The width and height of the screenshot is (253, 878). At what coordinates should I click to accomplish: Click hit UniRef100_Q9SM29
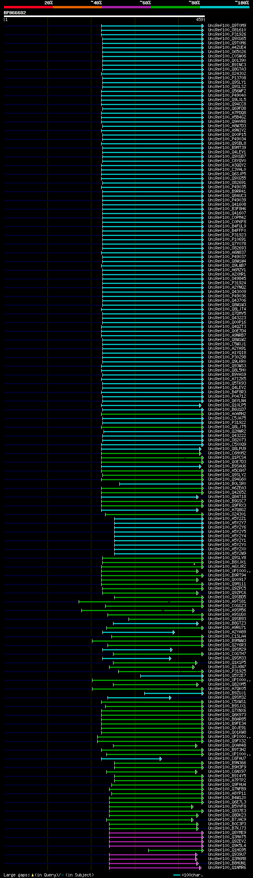point(227,650)
